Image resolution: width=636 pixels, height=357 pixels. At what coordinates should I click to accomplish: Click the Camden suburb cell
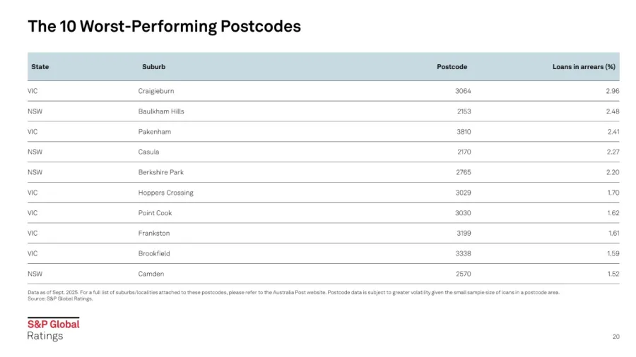pyautogui.click(x=151, y=274)
